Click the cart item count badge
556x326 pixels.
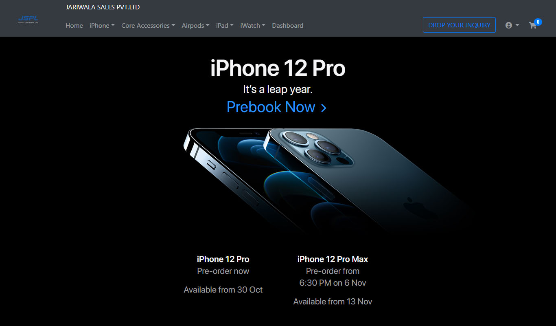coord(538,22)
